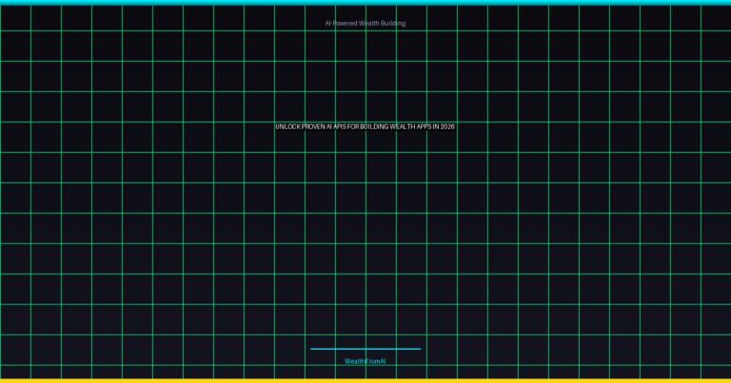Screen dimensions: 731x383
Task: Click the right end of the cyan divider
Action: click(419, 349)
